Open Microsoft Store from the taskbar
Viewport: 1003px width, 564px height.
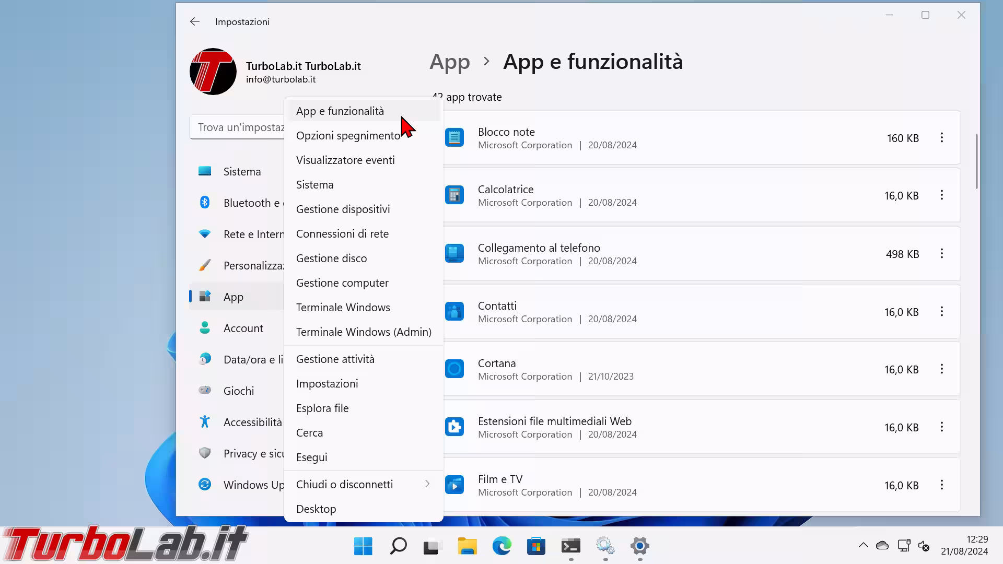point(536,546)
